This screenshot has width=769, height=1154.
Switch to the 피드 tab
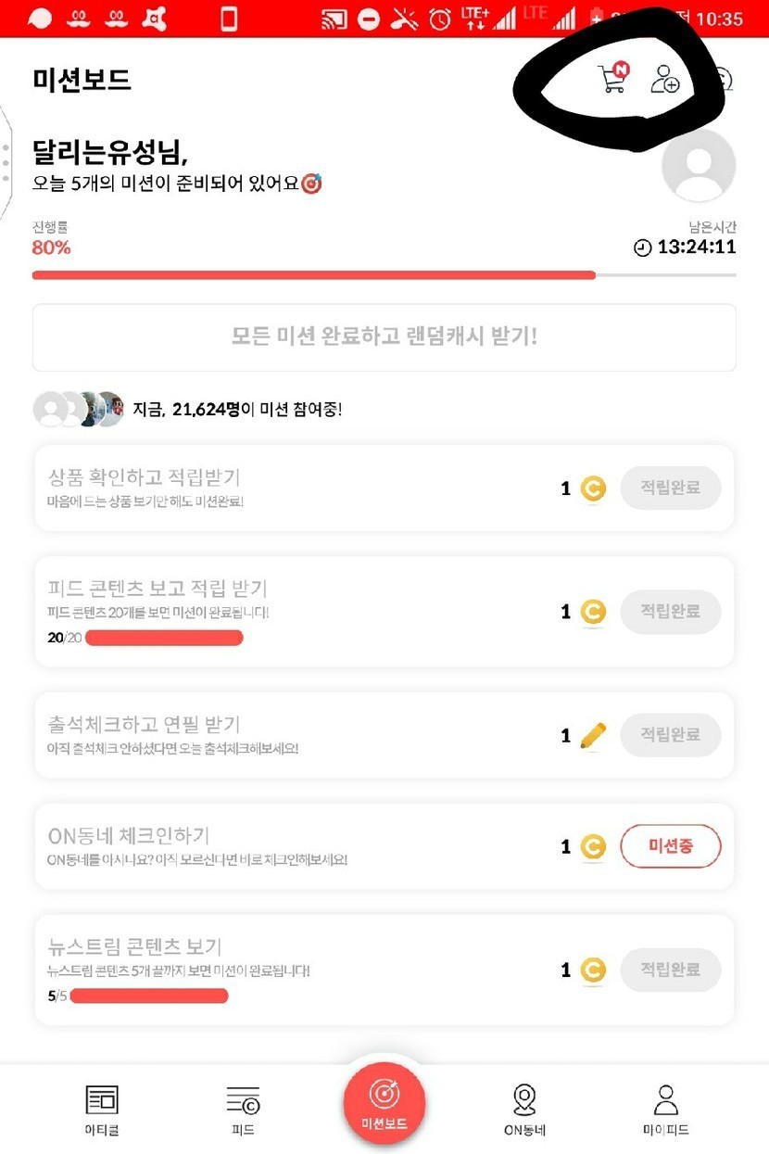[x=243, y=1108]
